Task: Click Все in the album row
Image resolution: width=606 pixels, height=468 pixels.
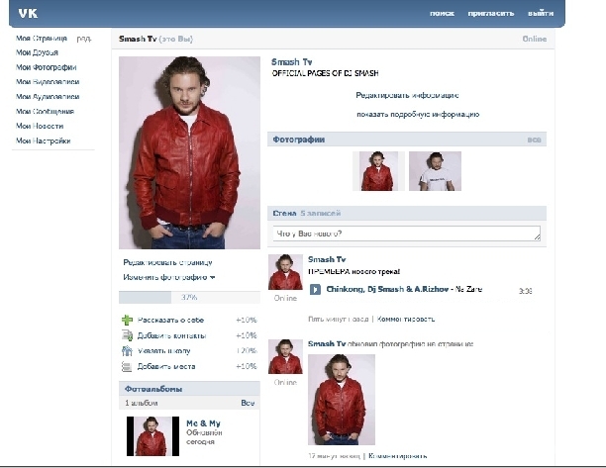Action: pos(248,403)
